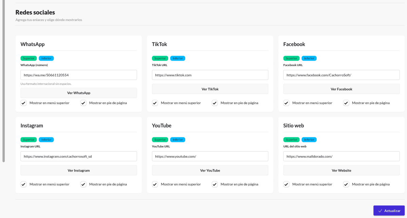The image size is (407, 218).
Task: Toggle the "Inferior" badge on Sitio web card
Action: coord(309,139)
